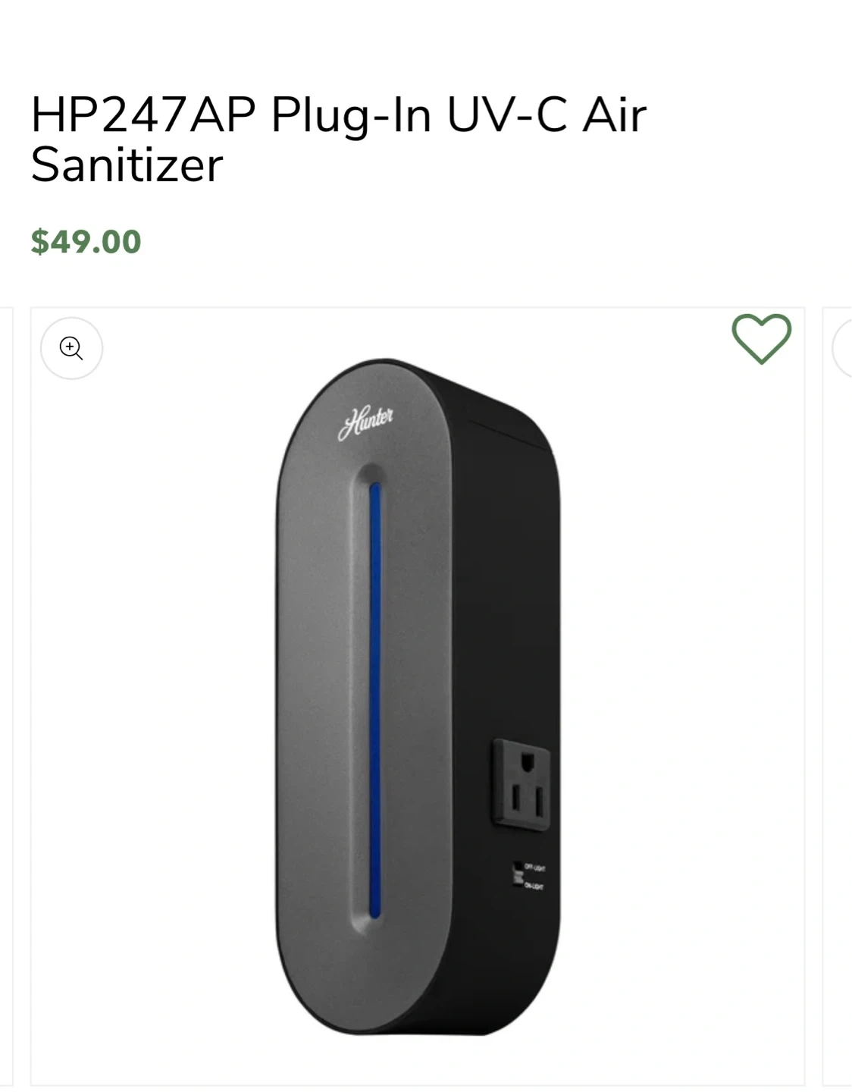Click the OFF-LIGHT label beside the switch
852x1092 pixels.
point(534,868)
